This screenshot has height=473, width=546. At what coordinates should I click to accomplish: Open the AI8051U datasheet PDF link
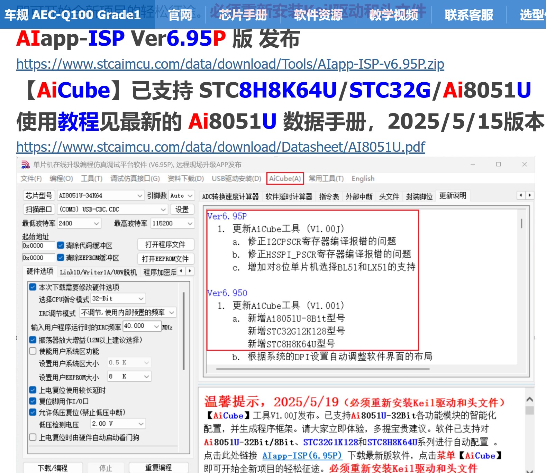[220, 147]
